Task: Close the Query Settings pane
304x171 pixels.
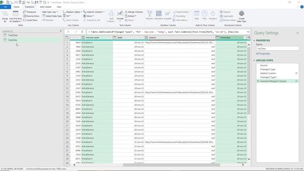Action: click(297, 33)
